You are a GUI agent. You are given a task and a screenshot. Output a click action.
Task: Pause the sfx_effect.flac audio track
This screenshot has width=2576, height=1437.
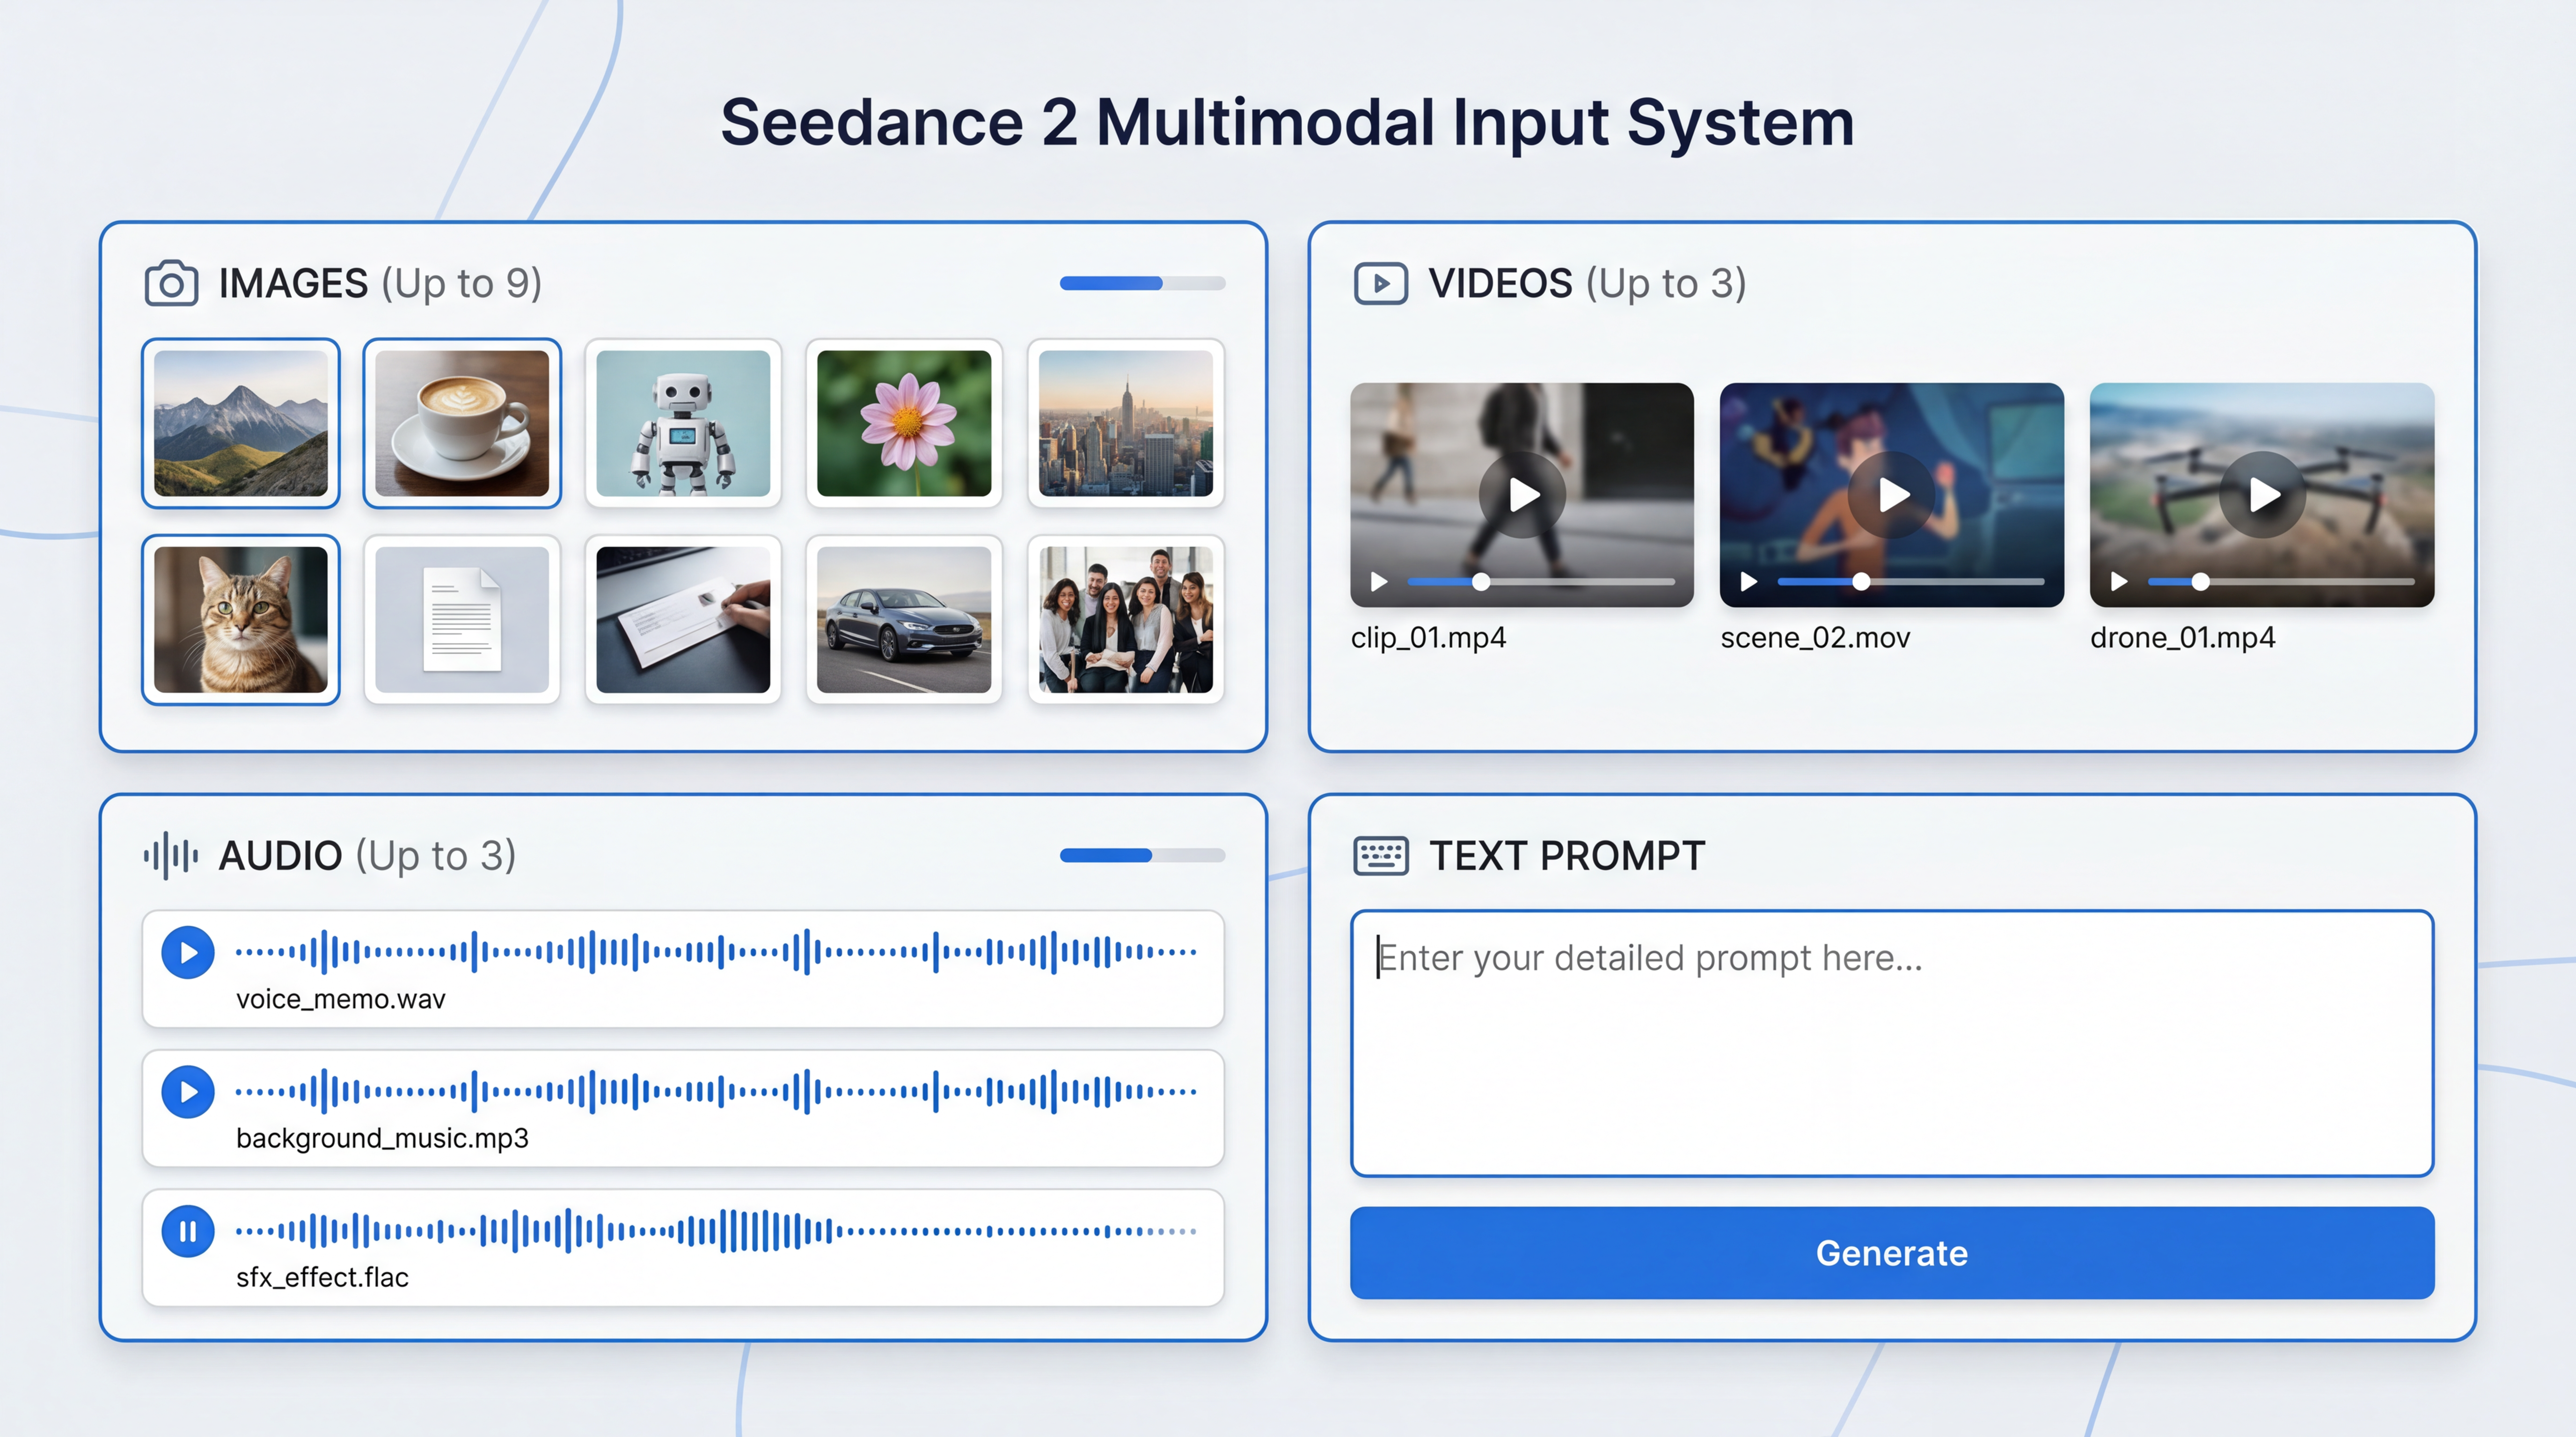[x=187, y=1231]
